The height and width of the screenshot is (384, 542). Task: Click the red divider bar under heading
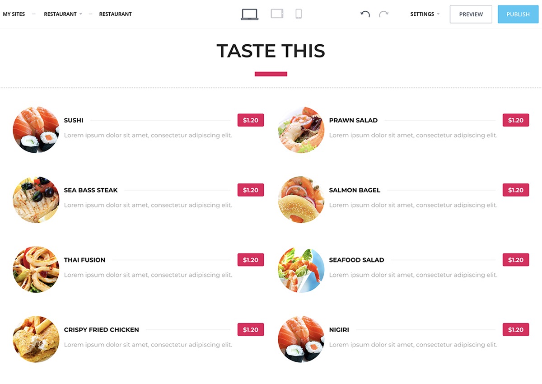click(271, 74)
